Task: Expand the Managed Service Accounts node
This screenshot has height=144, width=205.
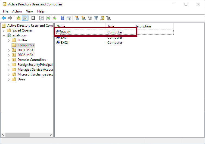Action: pos(9,70)
